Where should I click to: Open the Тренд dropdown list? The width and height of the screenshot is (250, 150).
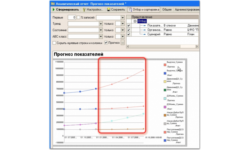pyautogui.click(x=101, y=24)
